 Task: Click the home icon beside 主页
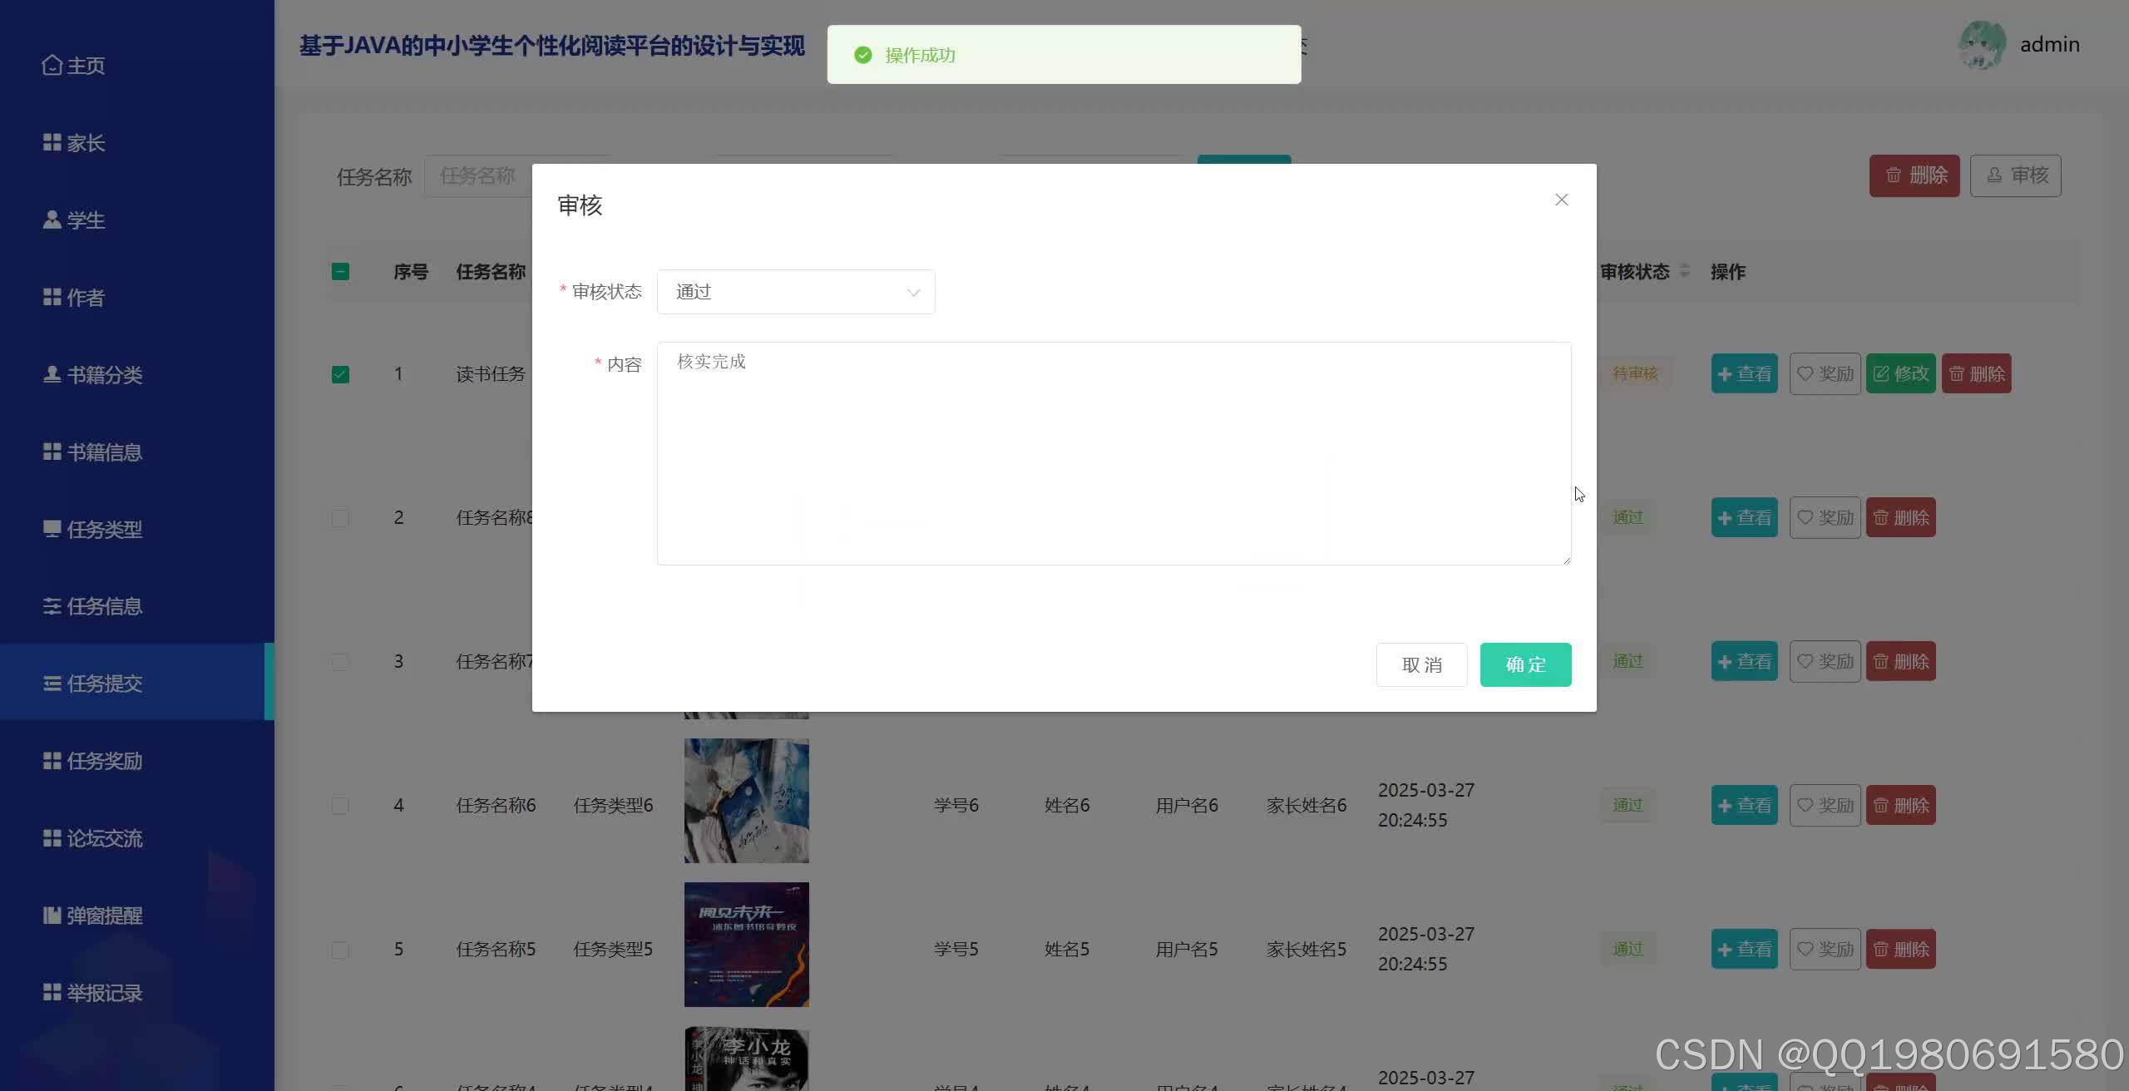(x=52, y=65)
